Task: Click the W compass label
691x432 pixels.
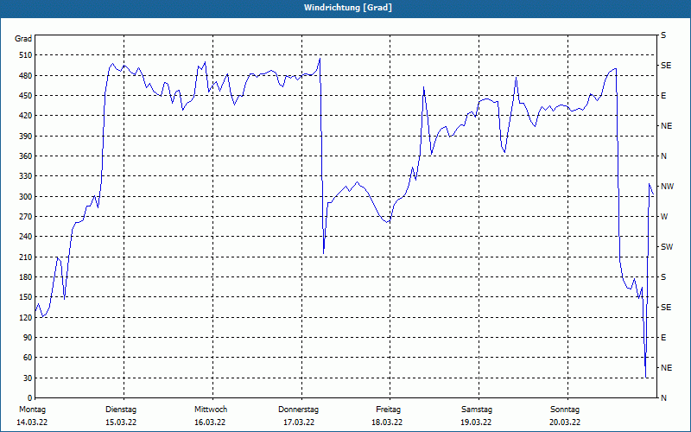Action: click(x=664, y=217)
